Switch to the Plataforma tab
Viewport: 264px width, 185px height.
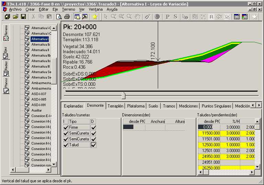136,106
